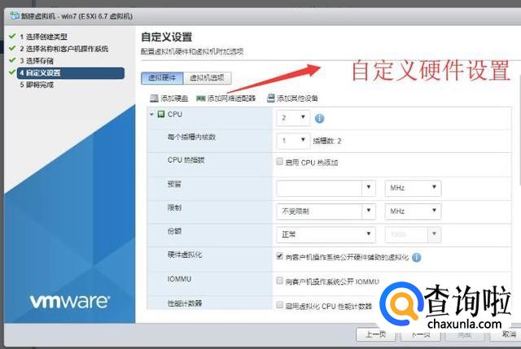This screenshot has width=521, height=349.
Task: Click 添加硬盘 button text
Action: 174,98
